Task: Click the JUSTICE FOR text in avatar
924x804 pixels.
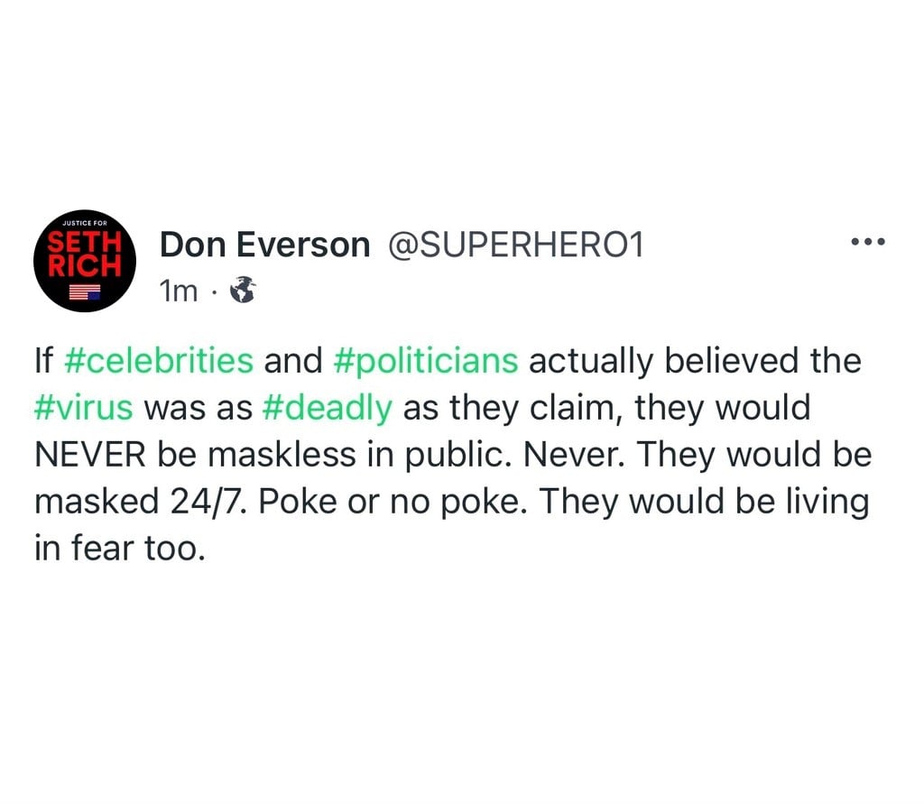Action: 84,225
